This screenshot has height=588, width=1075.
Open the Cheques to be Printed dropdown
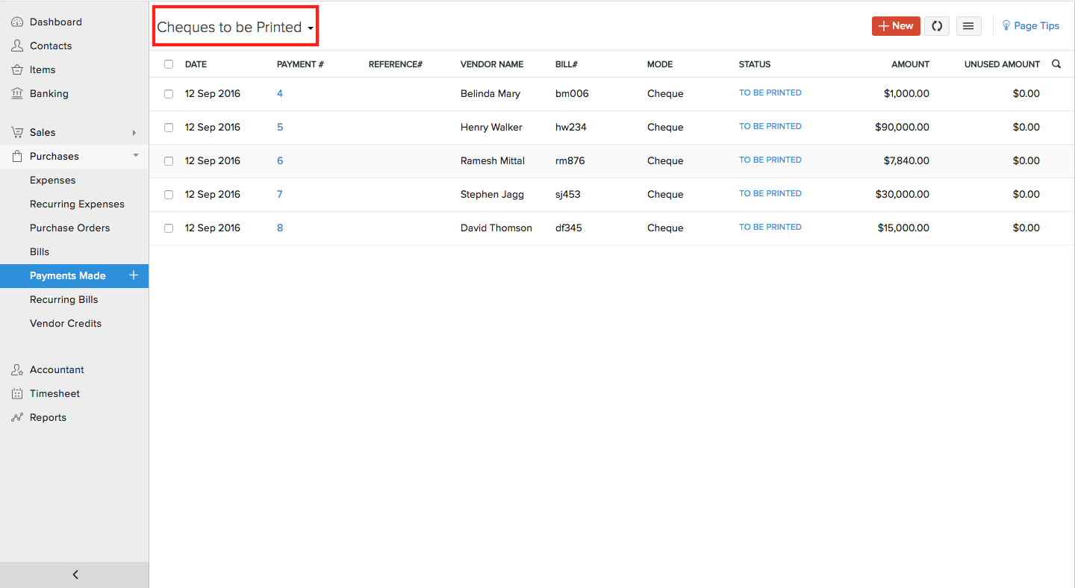pos(235,28)
